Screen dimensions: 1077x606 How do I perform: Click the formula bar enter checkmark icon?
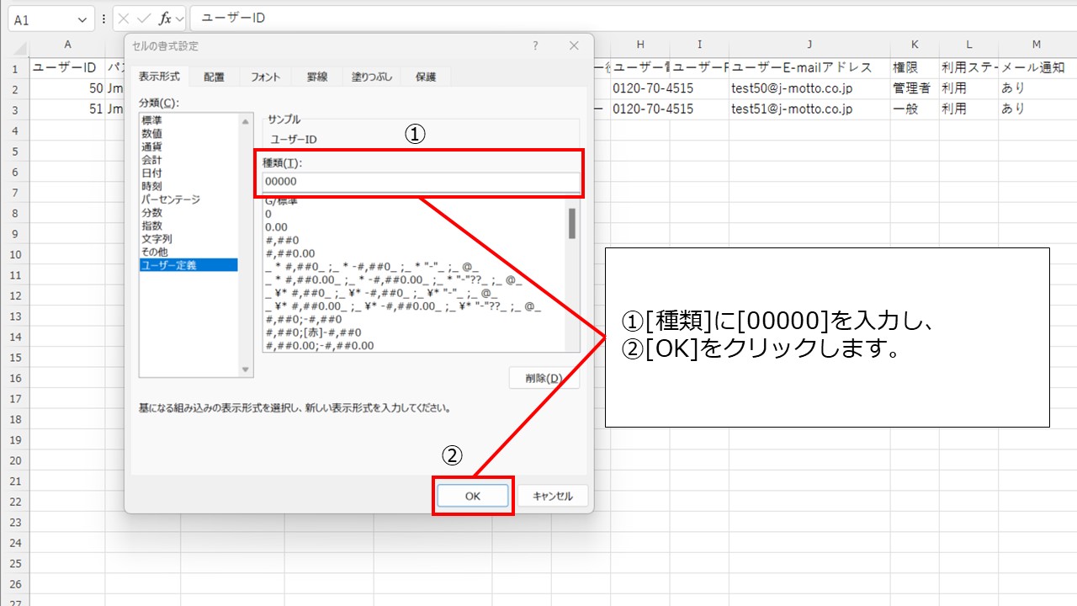(143, 19)
